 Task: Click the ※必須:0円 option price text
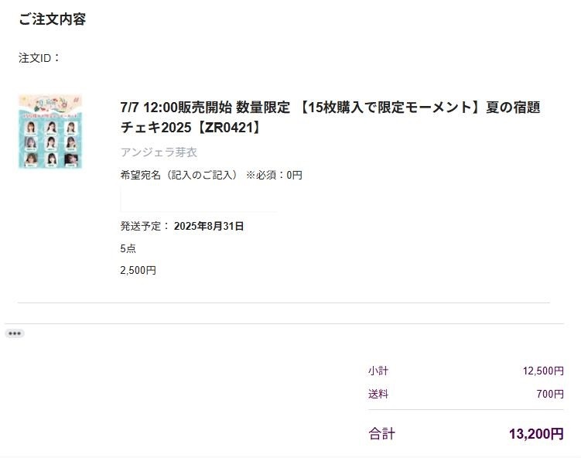pyautogui.click(x=274, y=175)
